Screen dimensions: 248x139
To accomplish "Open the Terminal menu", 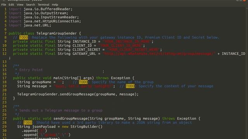I will pos(43,5).
